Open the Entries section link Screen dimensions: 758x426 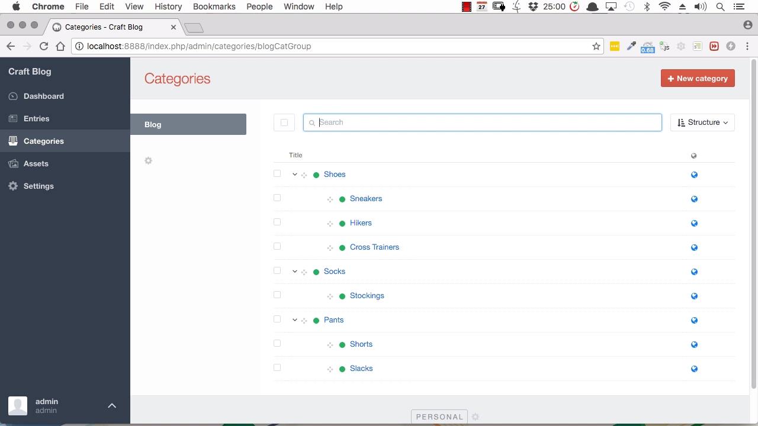[65, 118]
